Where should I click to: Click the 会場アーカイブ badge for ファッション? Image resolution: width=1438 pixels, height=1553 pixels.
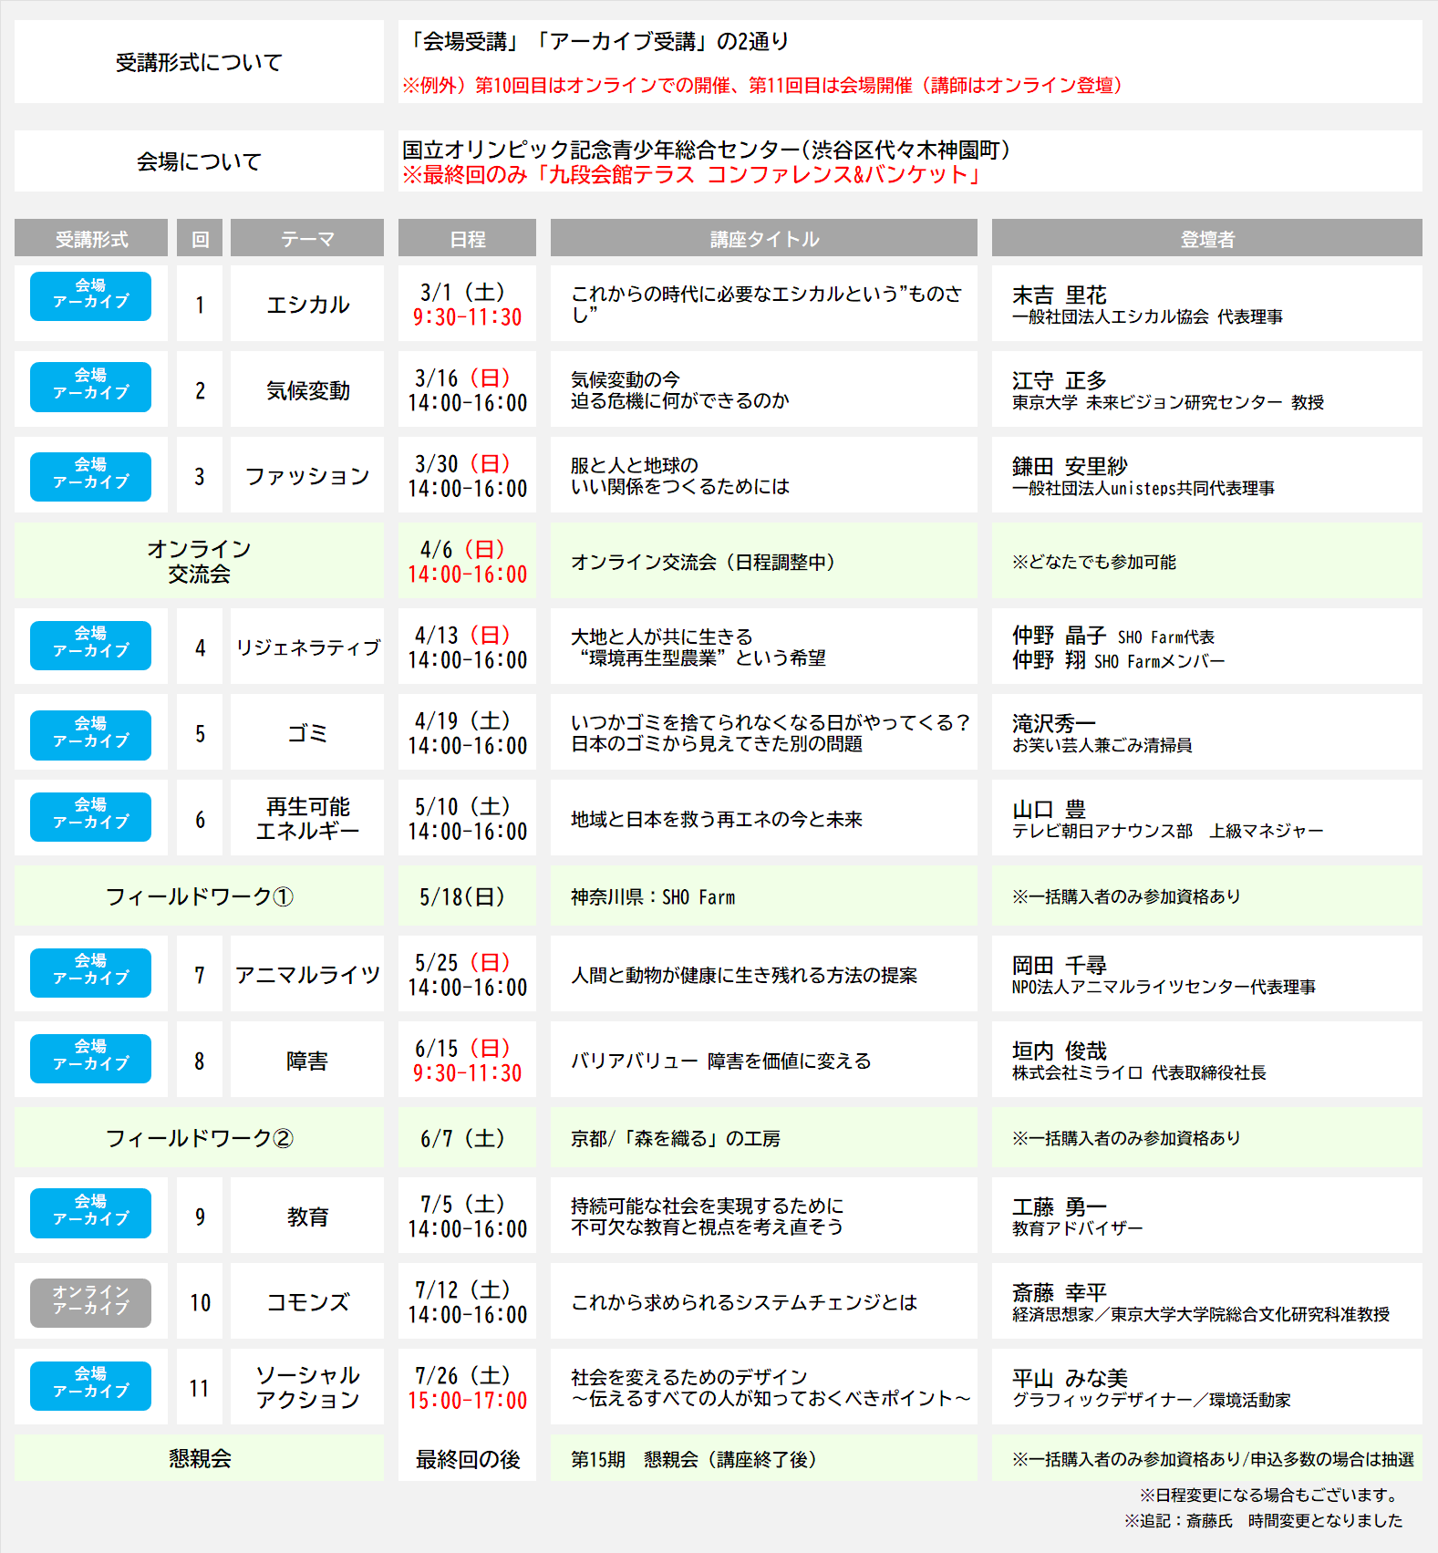(90, 476)
